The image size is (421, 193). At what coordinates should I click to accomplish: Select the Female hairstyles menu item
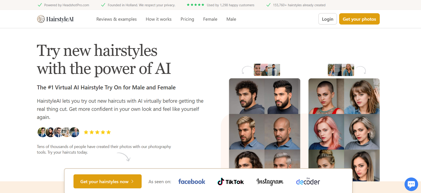click(210, 19)
